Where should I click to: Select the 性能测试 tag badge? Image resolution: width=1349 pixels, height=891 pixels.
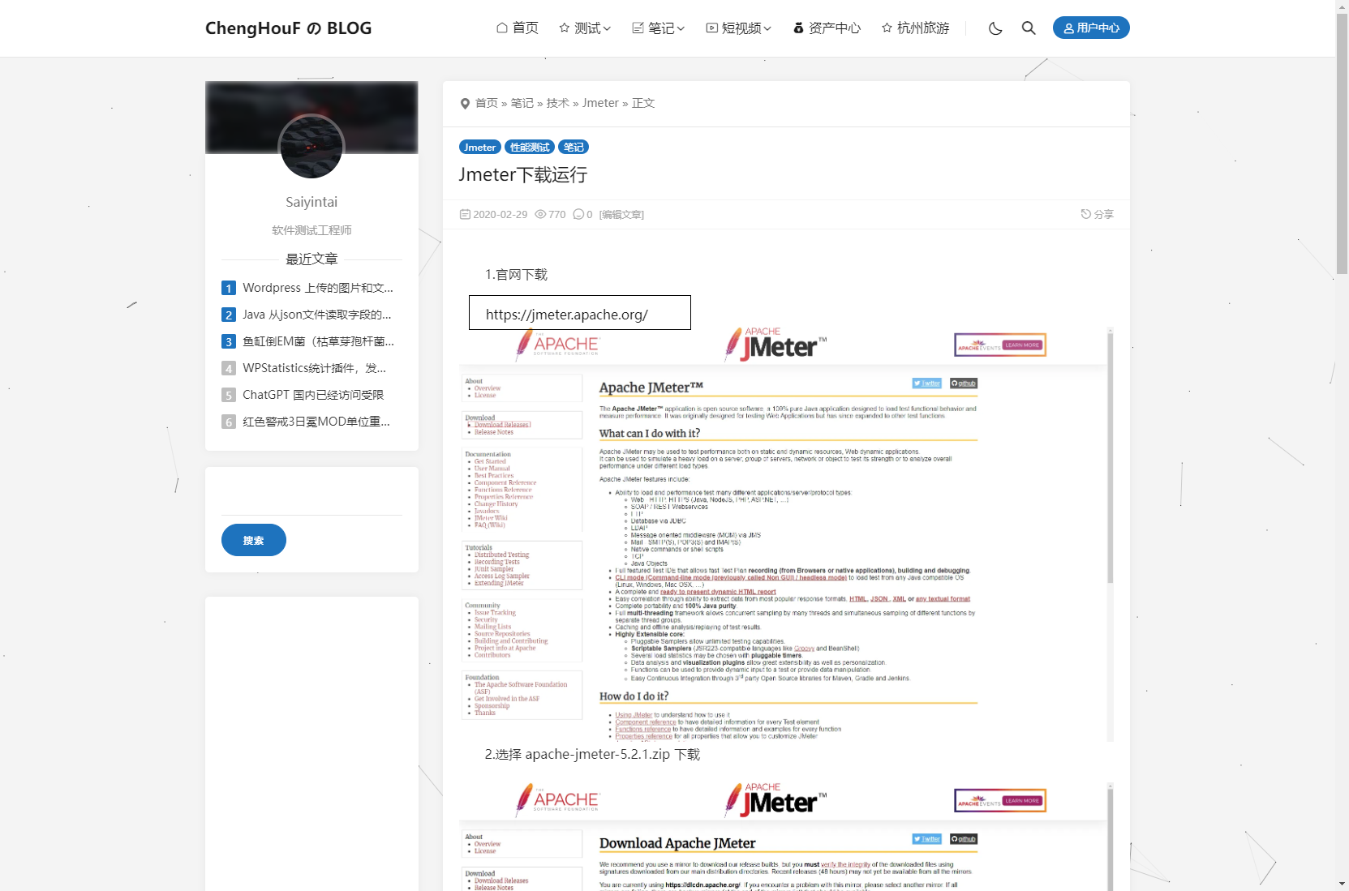(530, 148)
